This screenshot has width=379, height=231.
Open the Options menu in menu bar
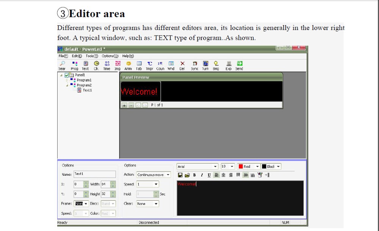click(x=110, y=56)
